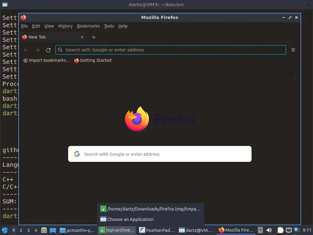Click the terminal window icon in title bar

point(5,4)
